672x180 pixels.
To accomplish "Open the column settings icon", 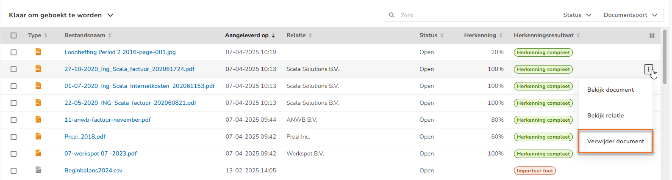I will point(652,36).
